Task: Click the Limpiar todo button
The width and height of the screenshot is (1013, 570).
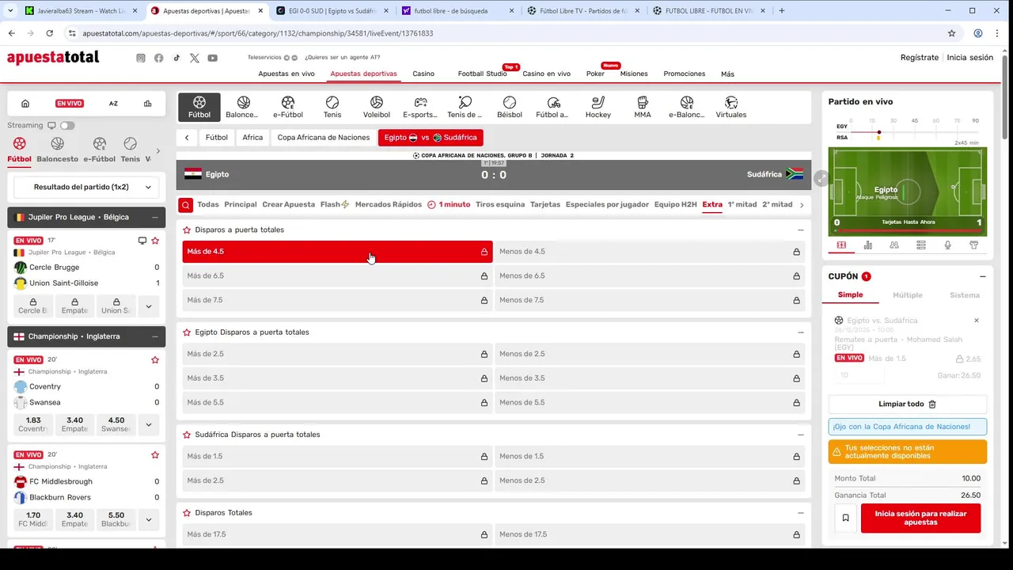Action: point(908,404)
